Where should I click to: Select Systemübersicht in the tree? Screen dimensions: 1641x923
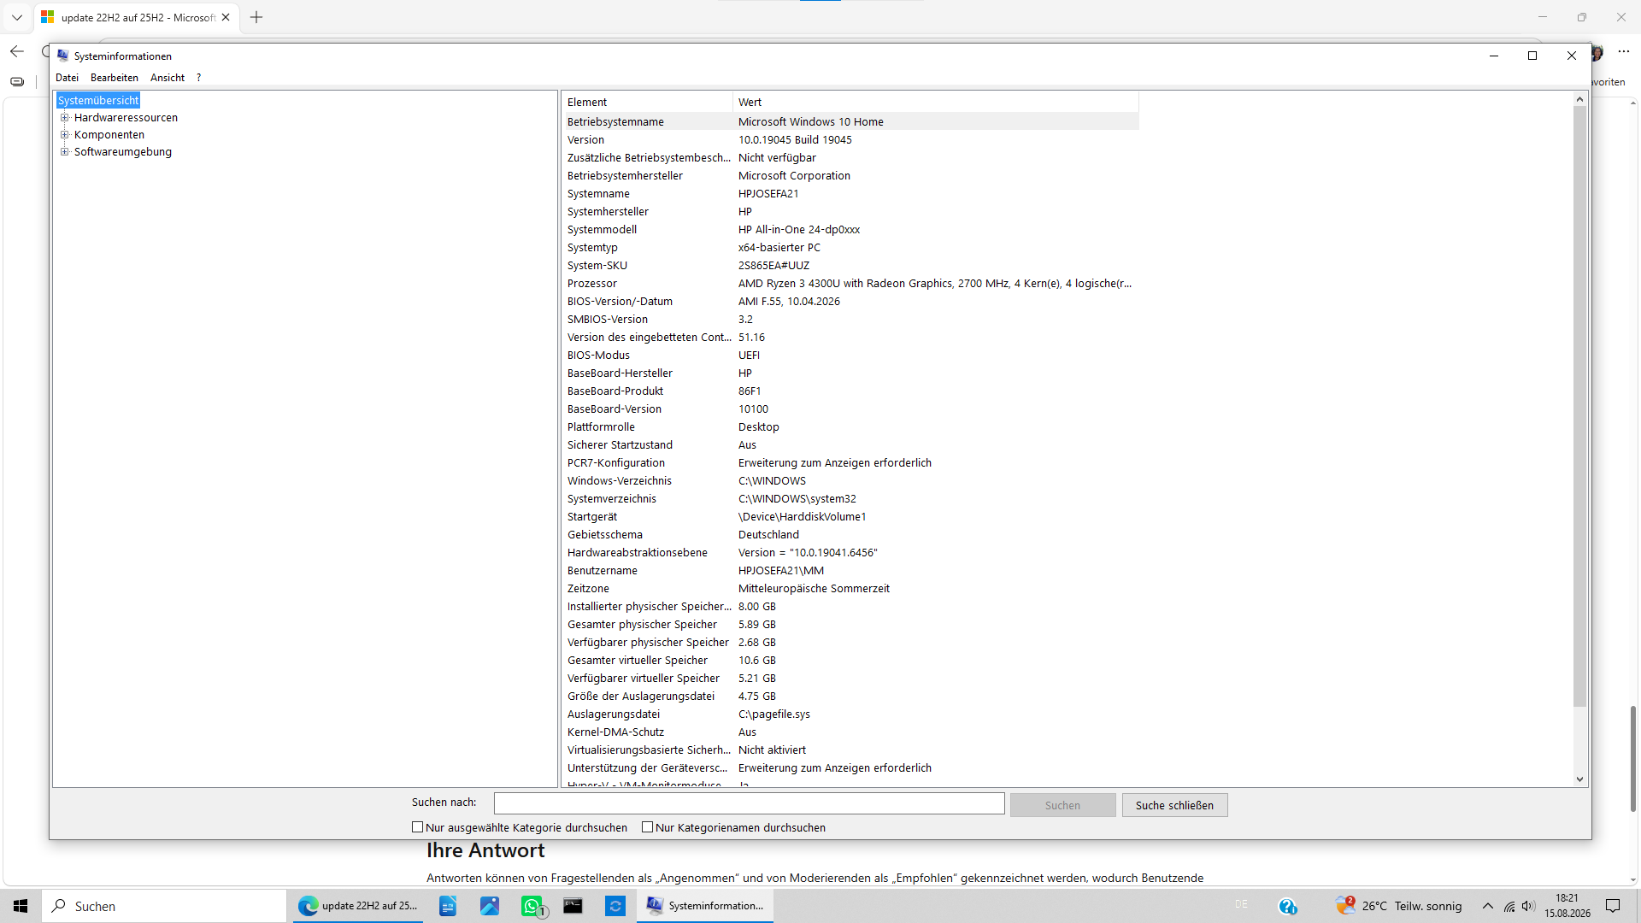(x=98, y=101)
